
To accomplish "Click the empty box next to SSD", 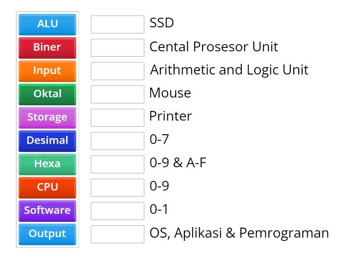I will coord(117,25).
